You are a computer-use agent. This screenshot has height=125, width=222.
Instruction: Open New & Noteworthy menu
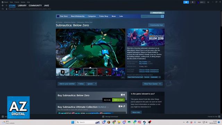click(78, 16)
